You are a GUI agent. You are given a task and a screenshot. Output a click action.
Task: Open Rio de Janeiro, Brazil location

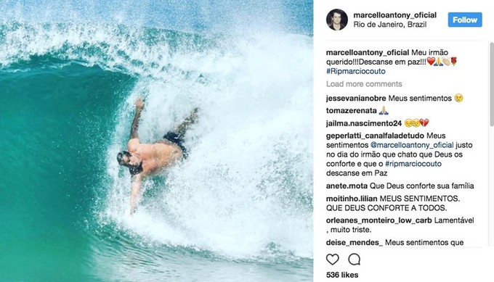tap(390, 25)
